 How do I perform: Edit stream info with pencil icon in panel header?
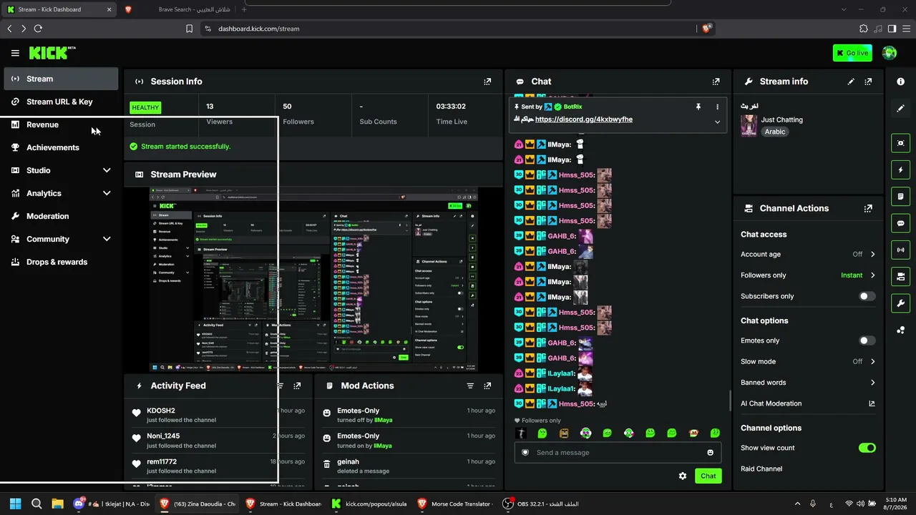[x=851, y=82]
